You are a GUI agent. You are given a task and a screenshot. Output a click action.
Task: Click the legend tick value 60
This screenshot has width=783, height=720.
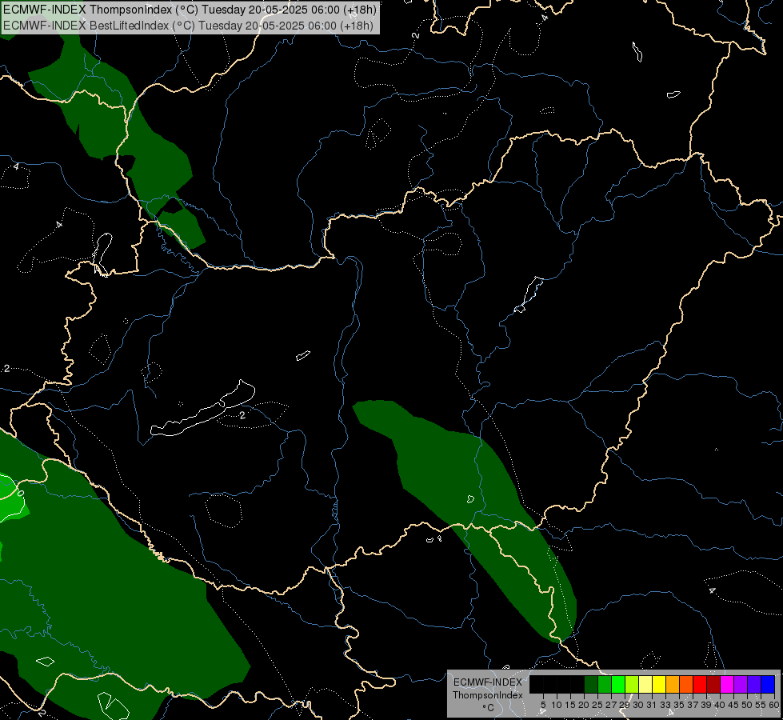point(774,705)
